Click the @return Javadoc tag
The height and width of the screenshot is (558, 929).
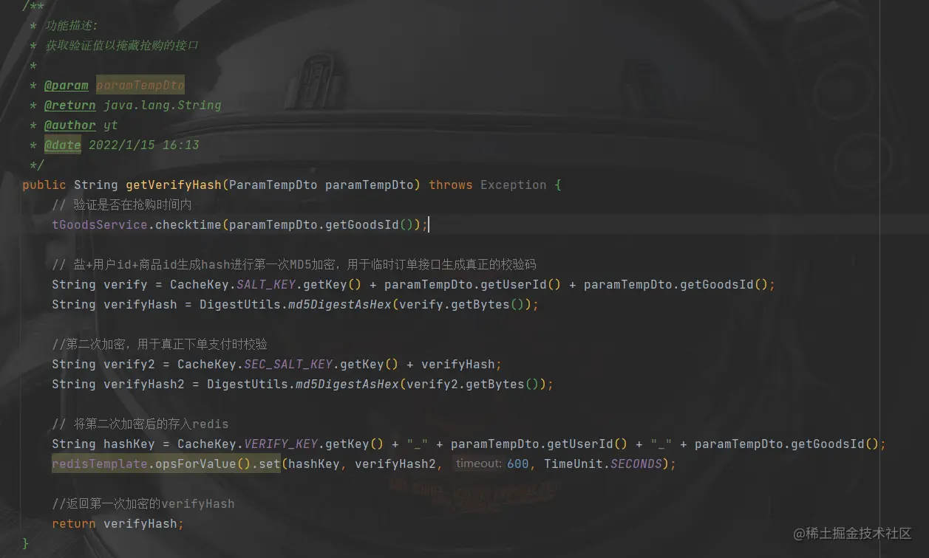click(x=69, y=106)
